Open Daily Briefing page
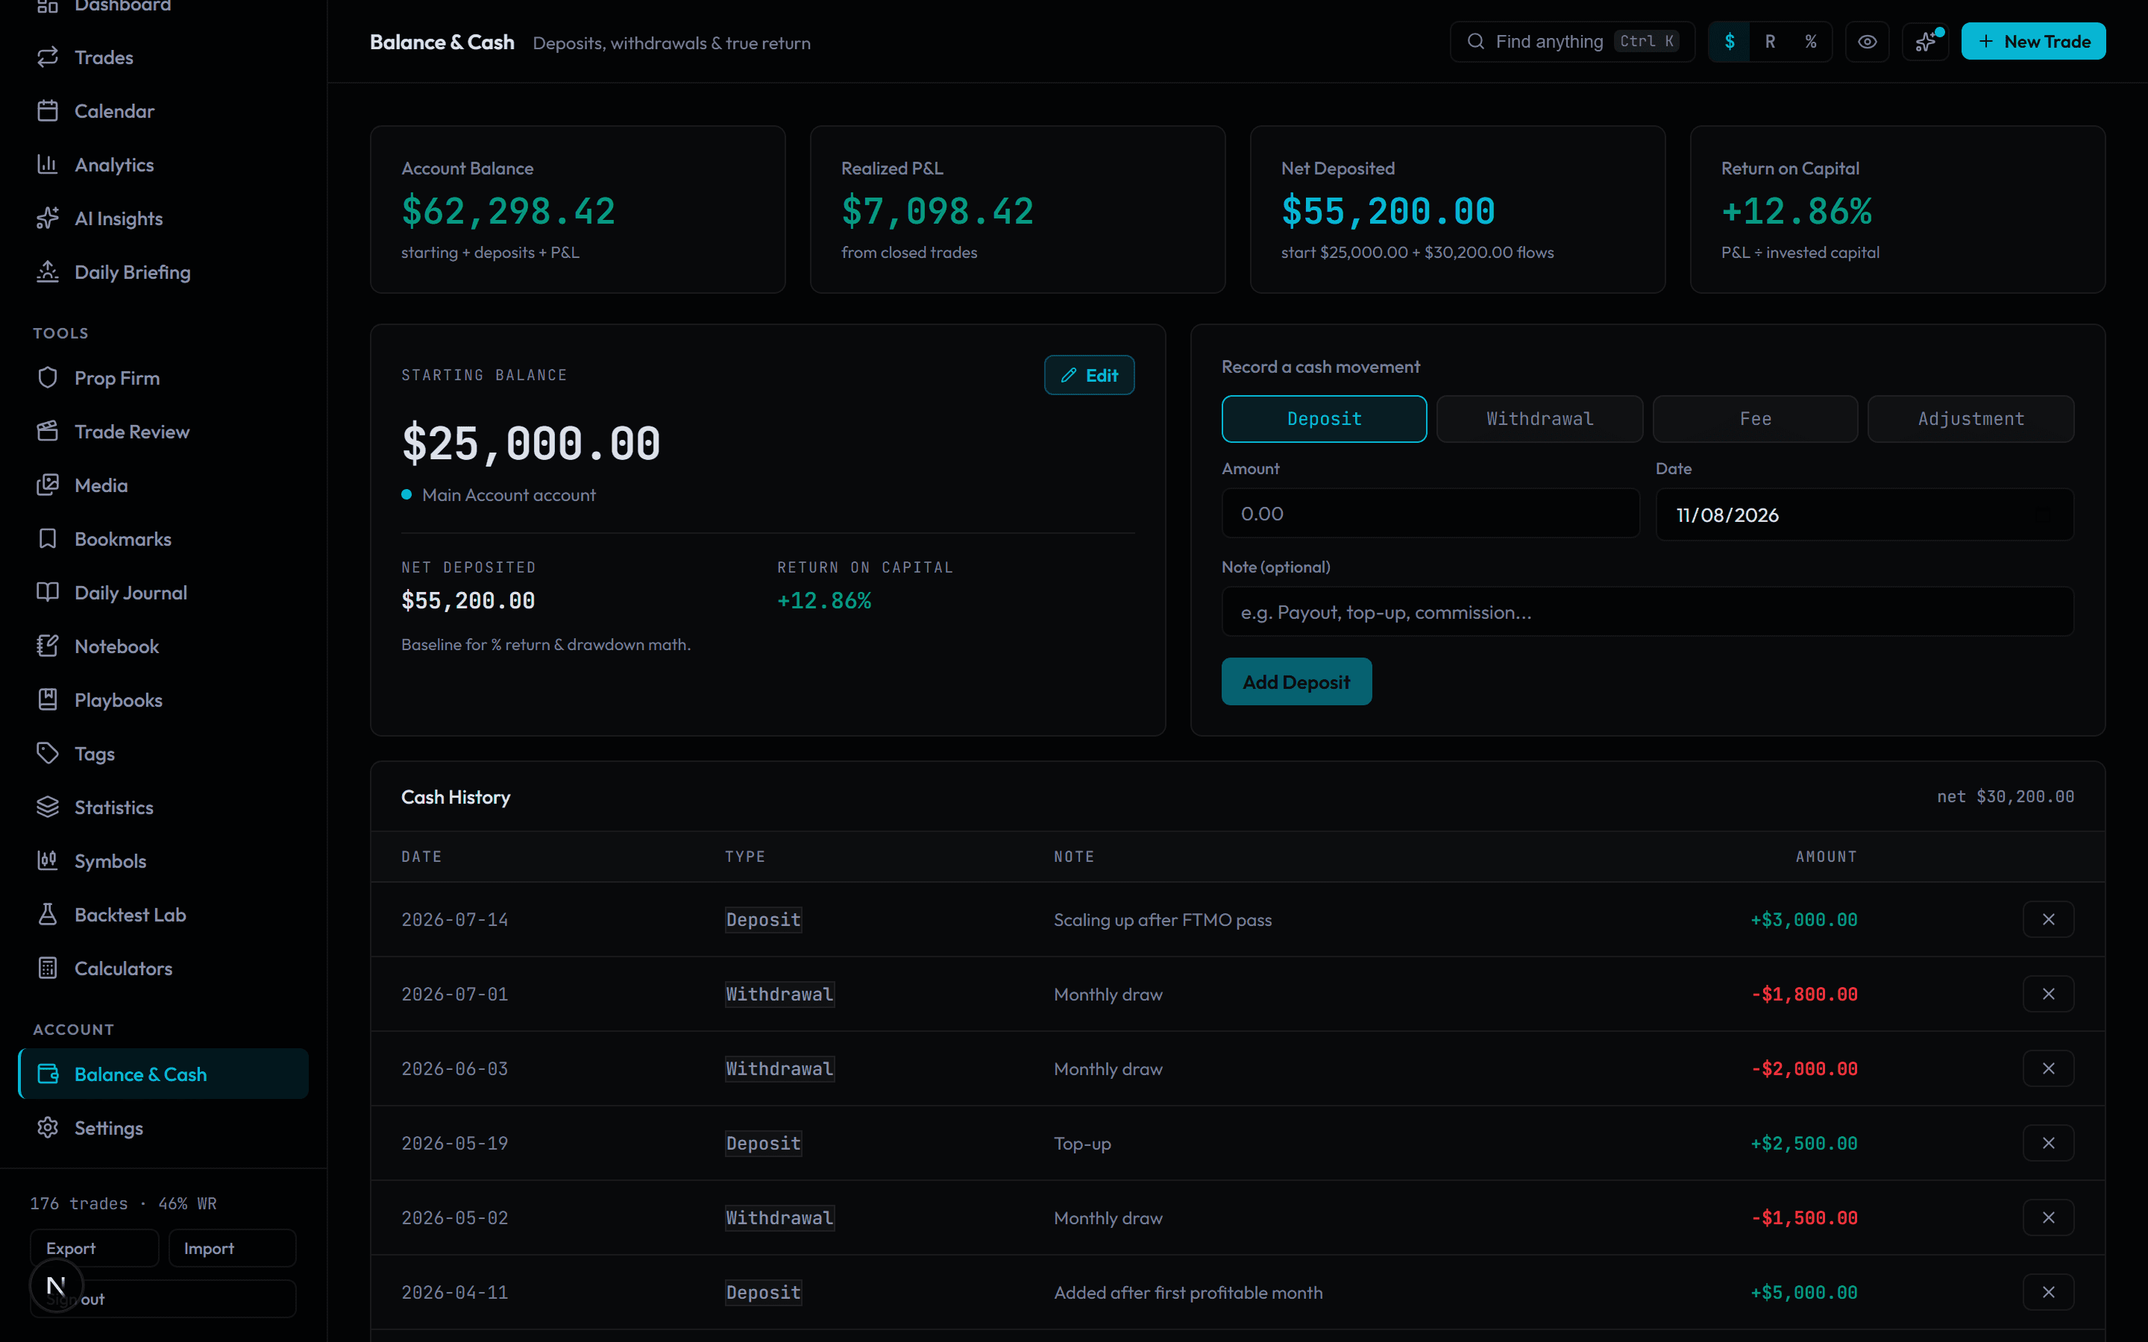2148x1342 pixels. click(163, 272)
